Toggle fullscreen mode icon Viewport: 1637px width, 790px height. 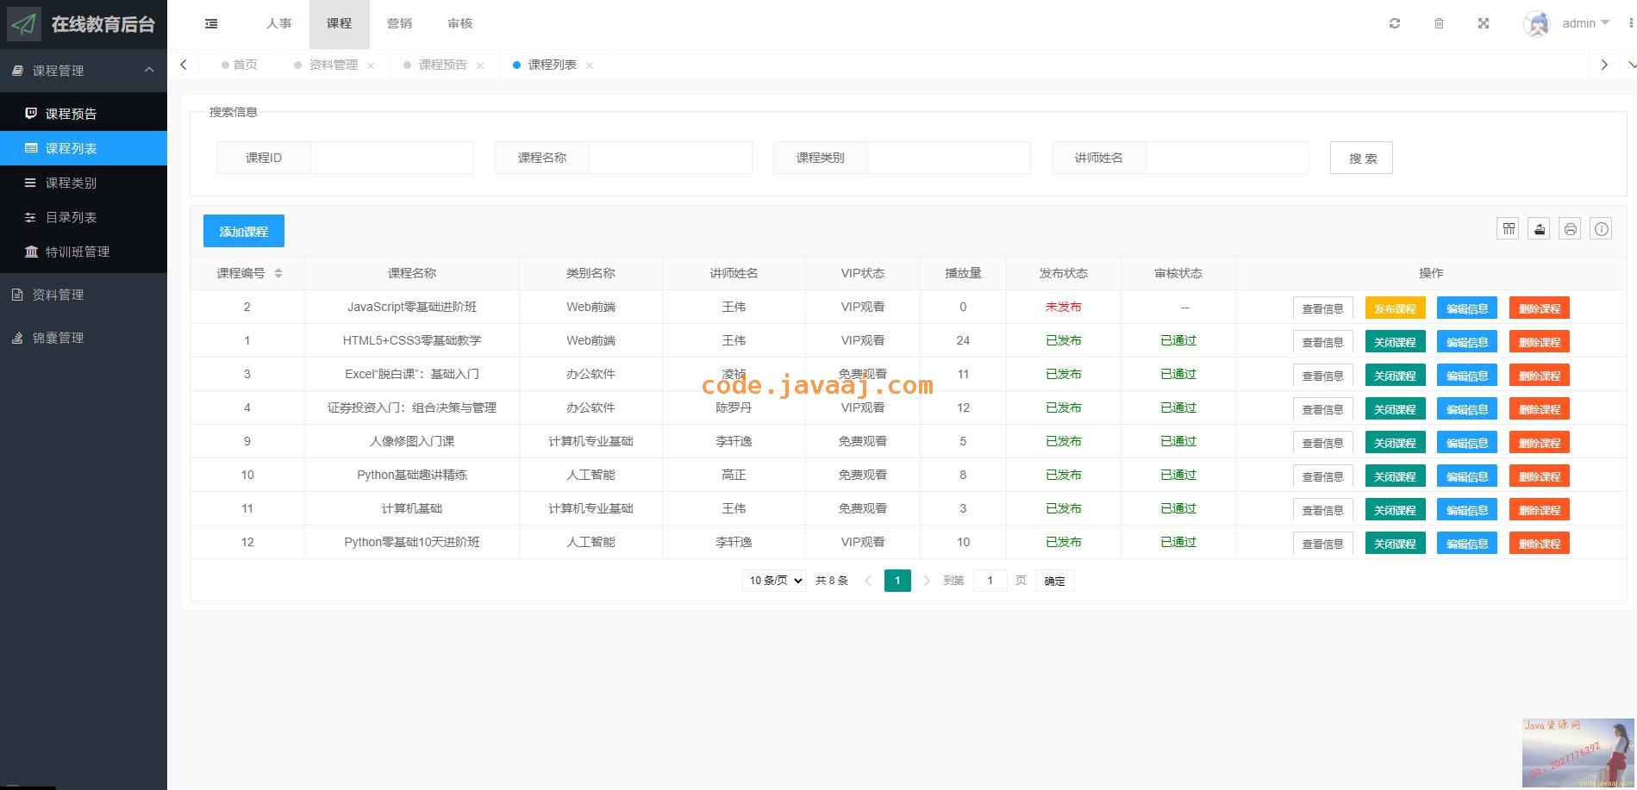[1483, 24]
